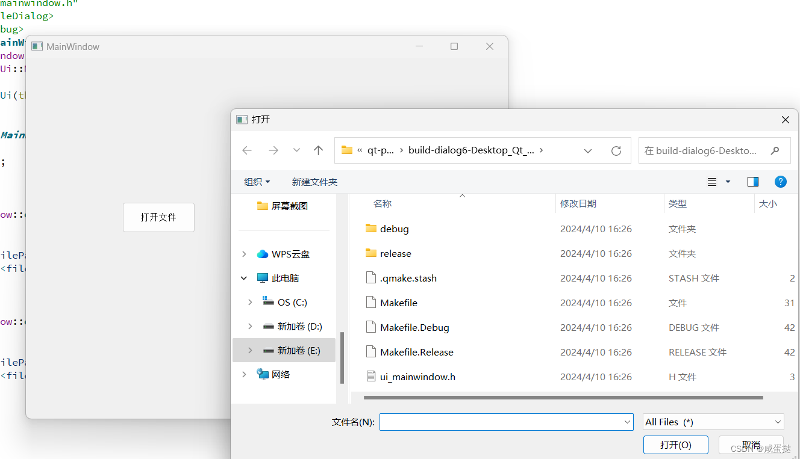Select the Makefile file
The width and height of the screenshot is (800, 459).
[399, 303]
